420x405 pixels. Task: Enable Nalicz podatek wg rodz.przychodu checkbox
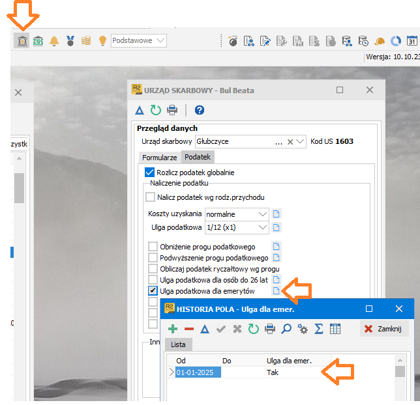(x=151, y=197)
